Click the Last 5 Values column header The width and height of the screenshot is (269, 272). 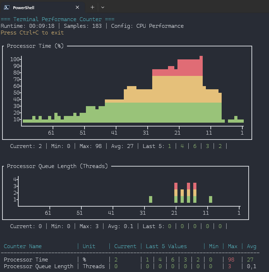click(x=166, y=246)
